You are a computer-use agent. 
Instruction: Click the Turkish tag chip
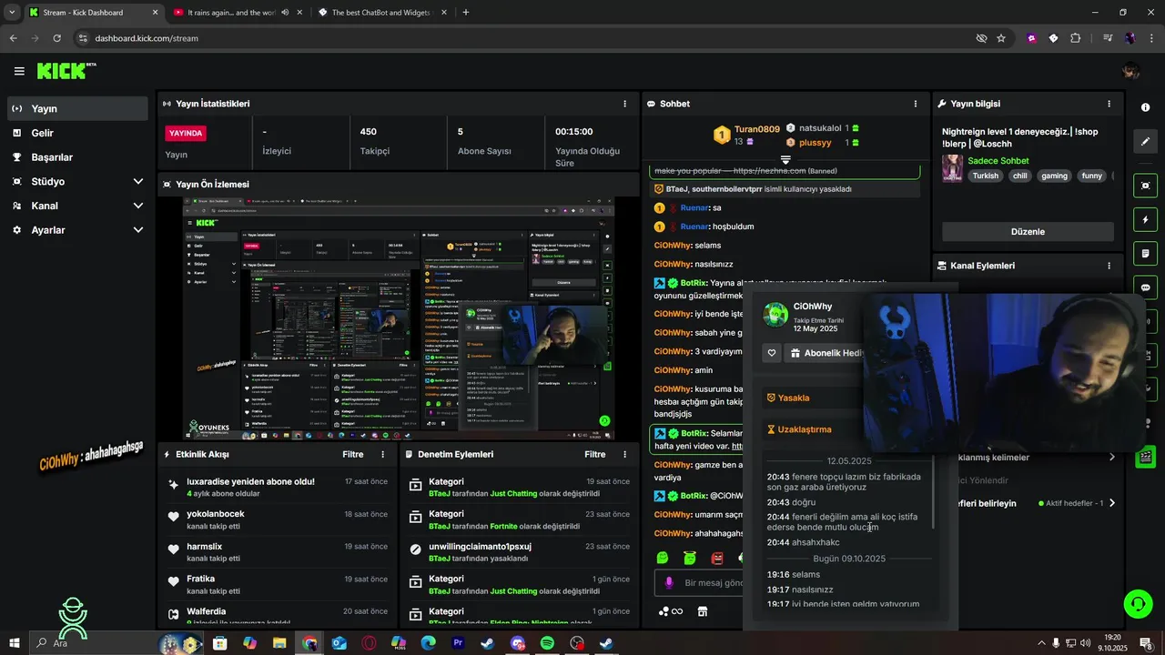pos(986,176)
